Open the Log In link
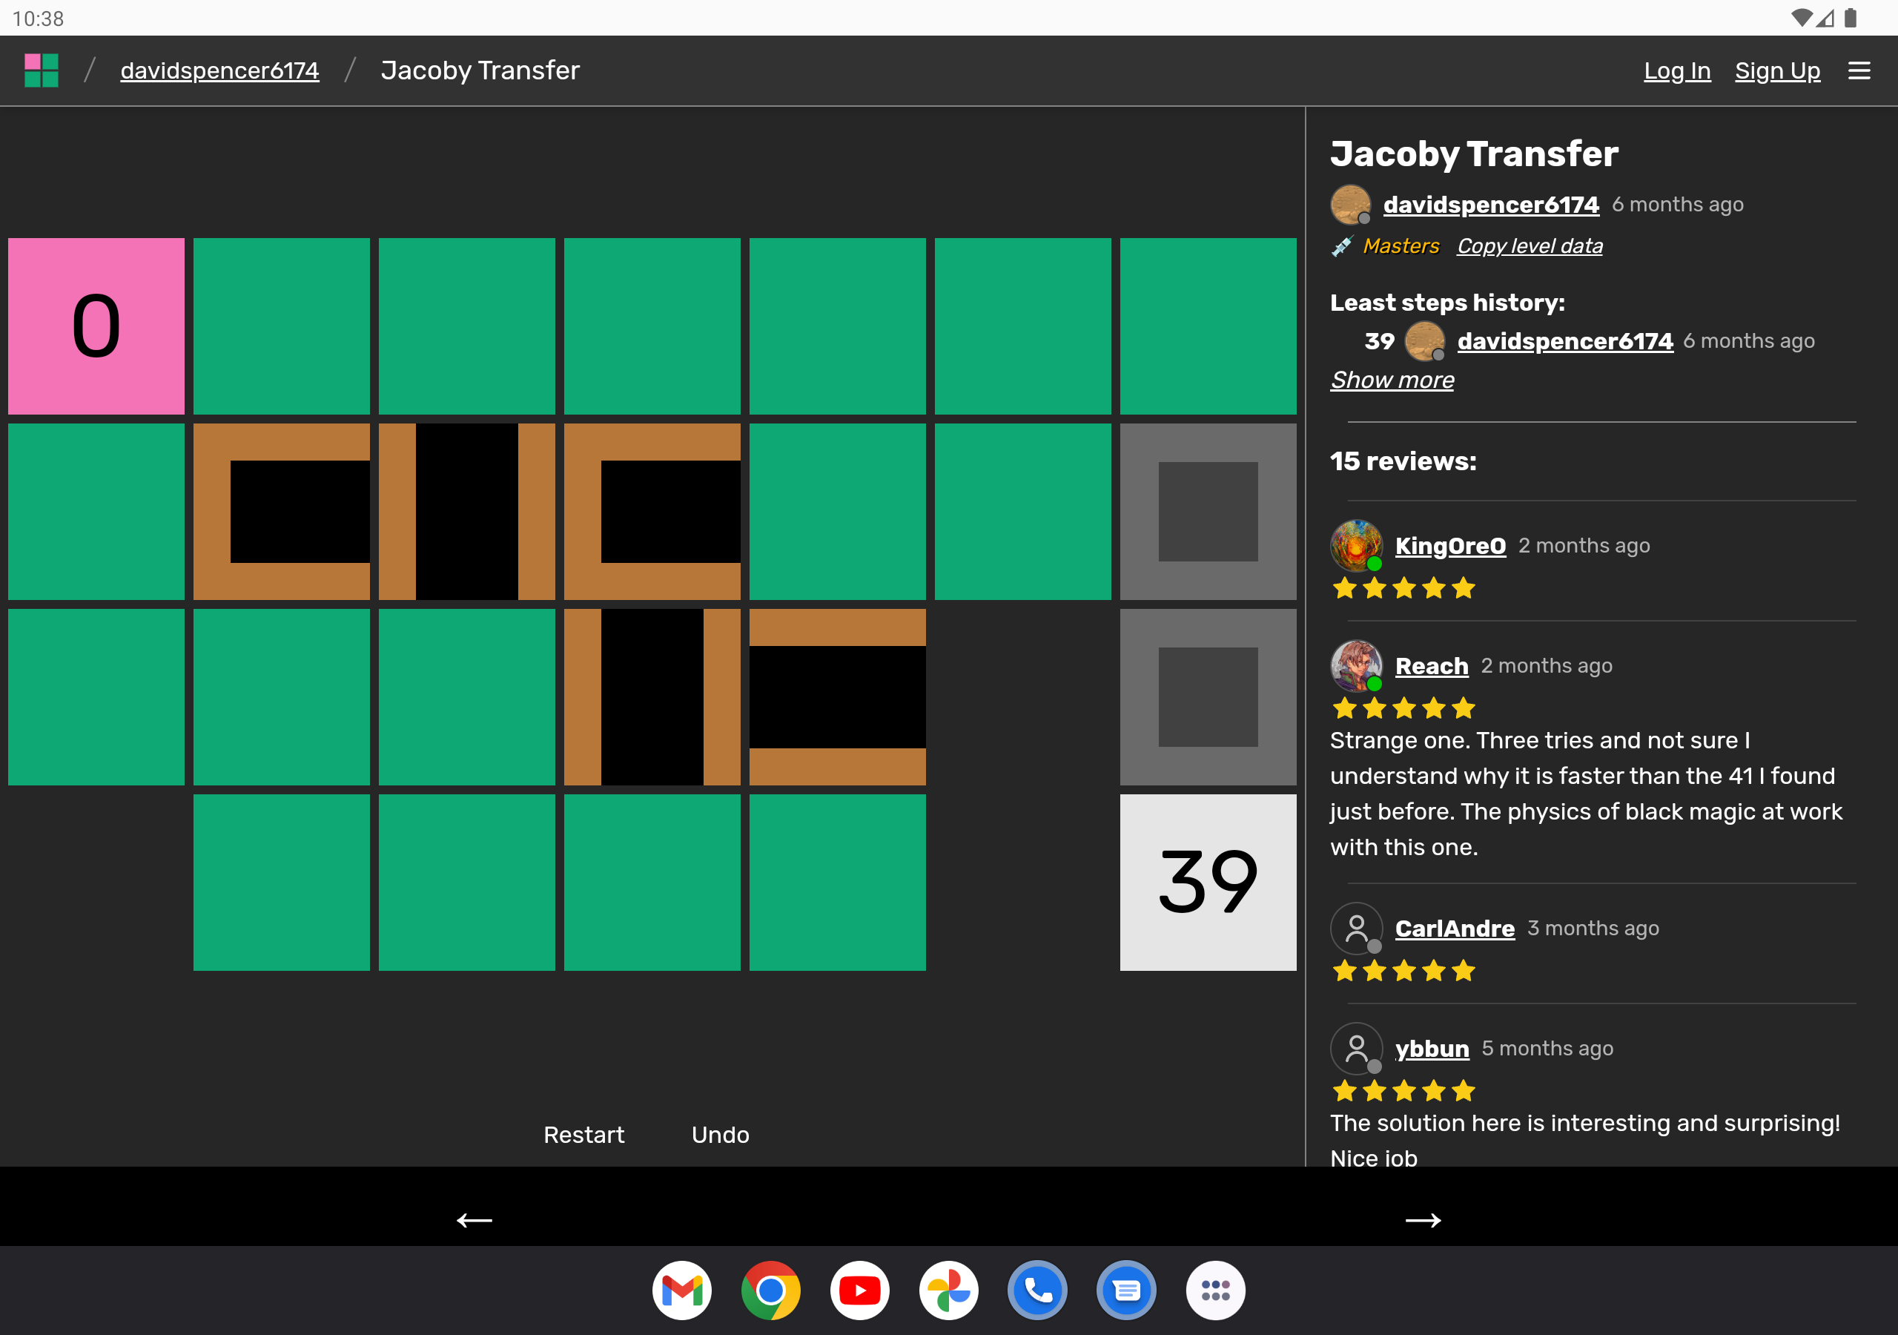This screenshot has height=1335, width=1898. click(1677, 70)
